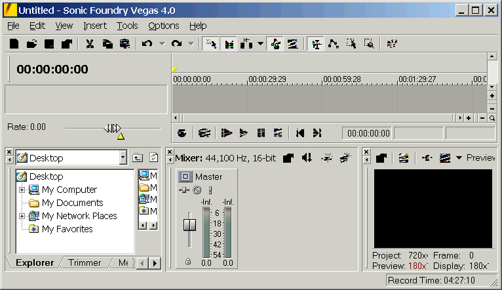
Task: Click the Stop button in transport
Action: pos(278,133)
